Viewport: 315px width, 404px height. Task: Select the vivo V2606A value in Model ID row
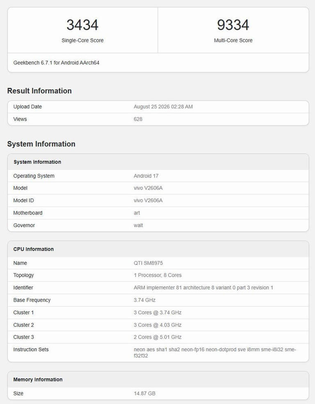click(x=148, y=200)
